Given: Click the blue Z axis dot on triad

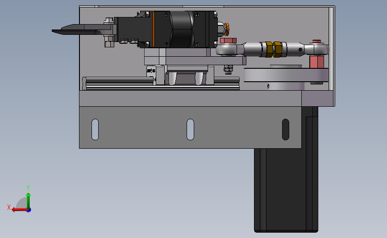Looking at the screenshot, I should click(x=29, y=210).
